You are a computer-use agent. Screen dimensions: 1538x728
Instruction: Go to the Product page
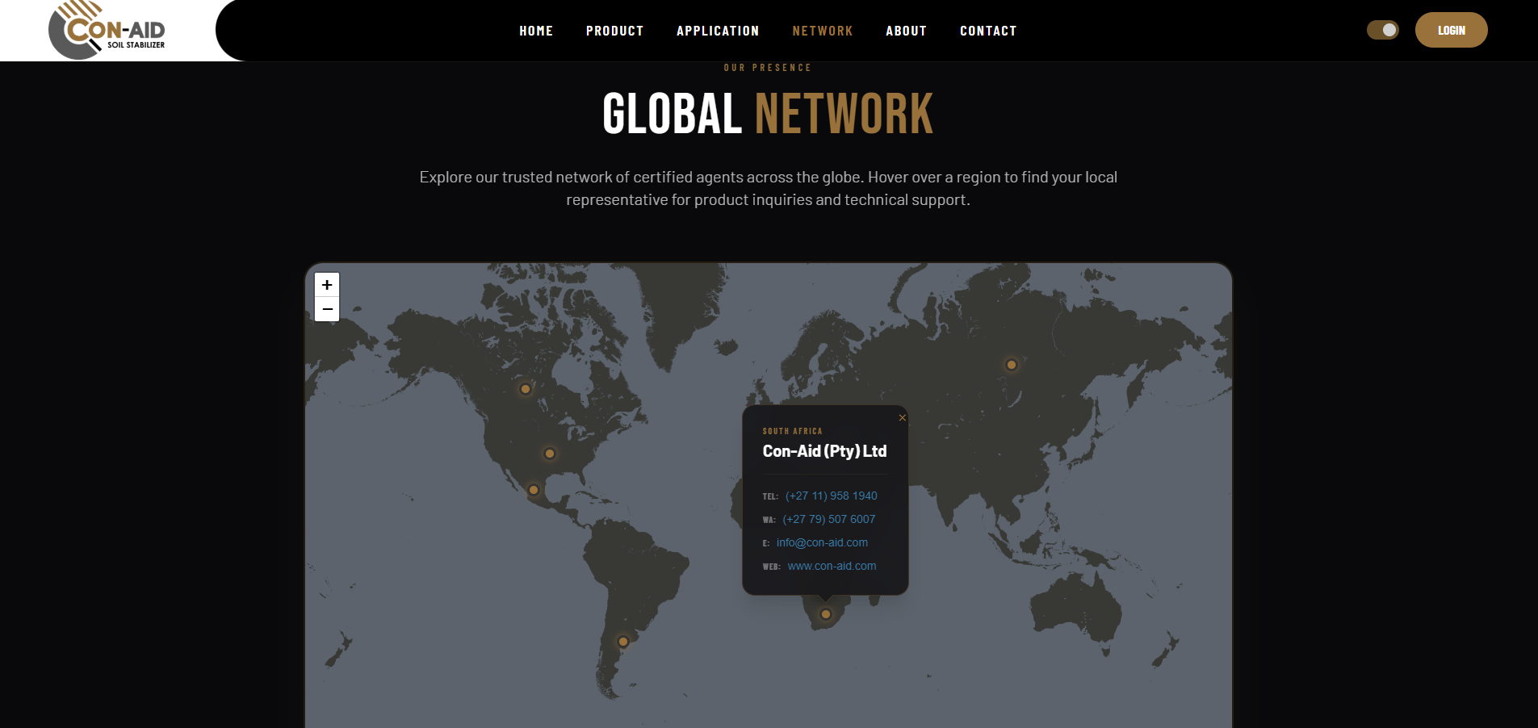pos(615,31)
